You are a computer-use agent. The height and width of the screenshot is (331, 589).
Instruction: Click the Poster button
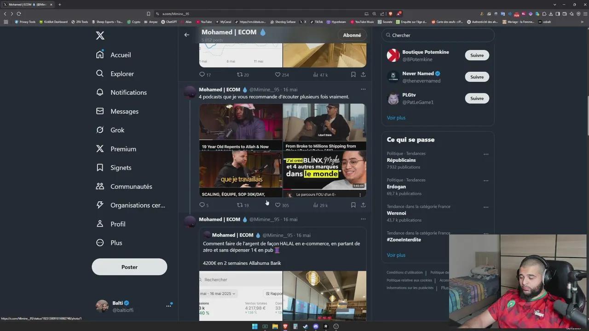(x=129, y=267)
